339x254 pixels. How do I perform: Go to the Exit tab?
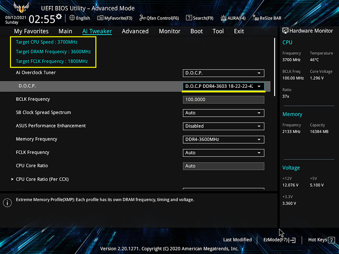[x=239, y=31]
